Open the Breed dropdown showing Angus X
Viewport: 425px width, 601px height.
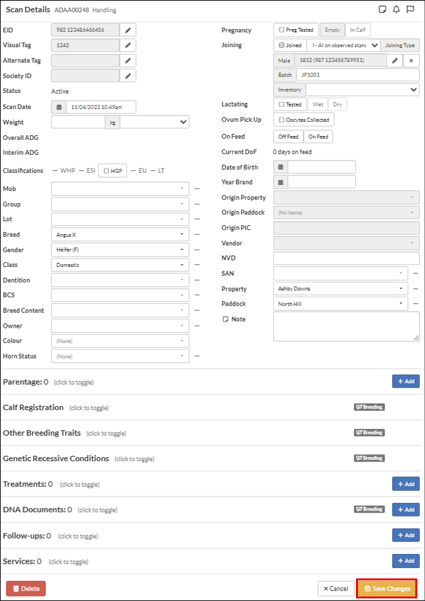(120, 234)
